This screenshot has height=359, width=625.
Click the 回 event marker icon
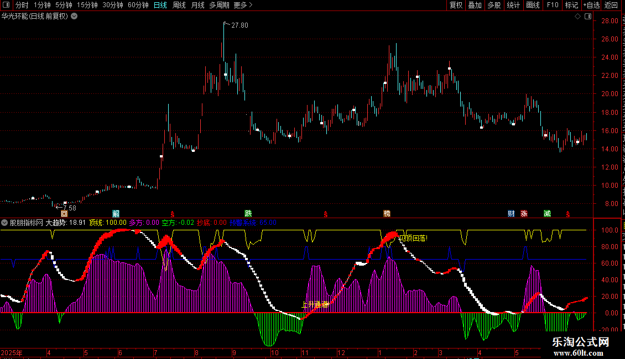point(64,214)
